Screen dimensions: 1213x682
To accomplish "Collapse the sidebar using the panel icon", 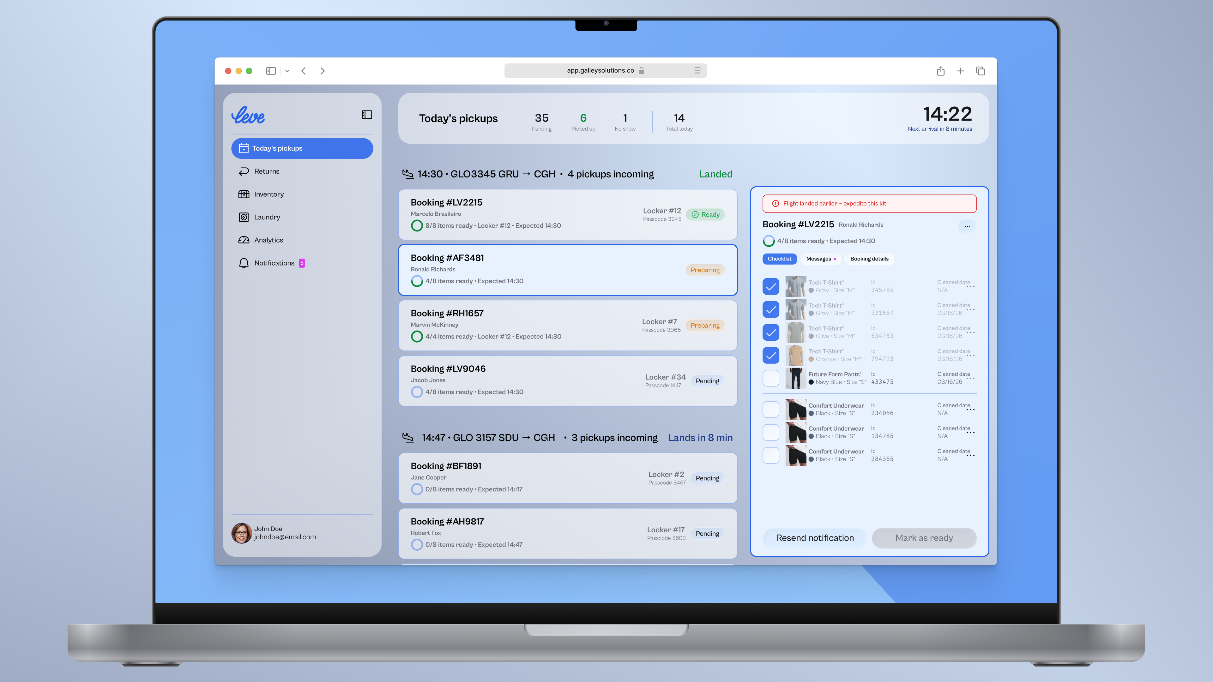I will [x=367, y=114].
